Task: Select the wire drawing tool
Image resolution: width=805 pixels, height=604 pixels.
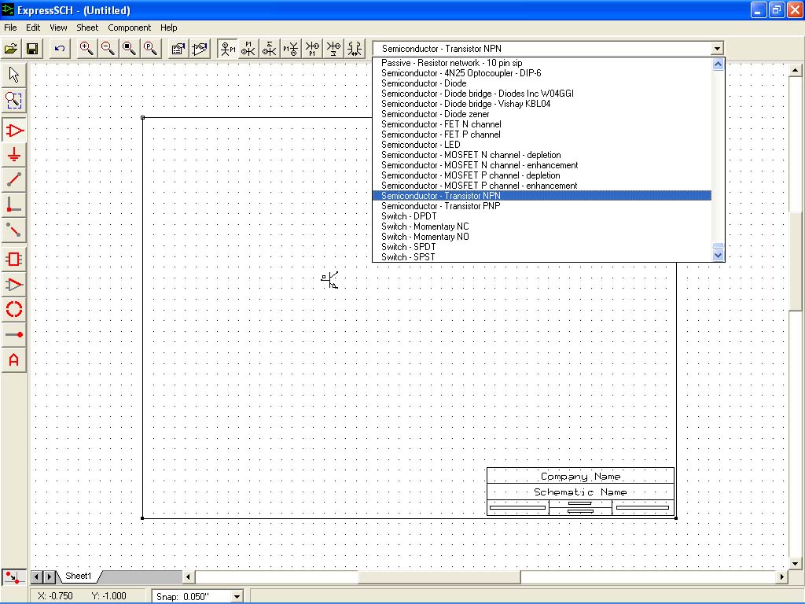Action: click(x=14, y=180)
